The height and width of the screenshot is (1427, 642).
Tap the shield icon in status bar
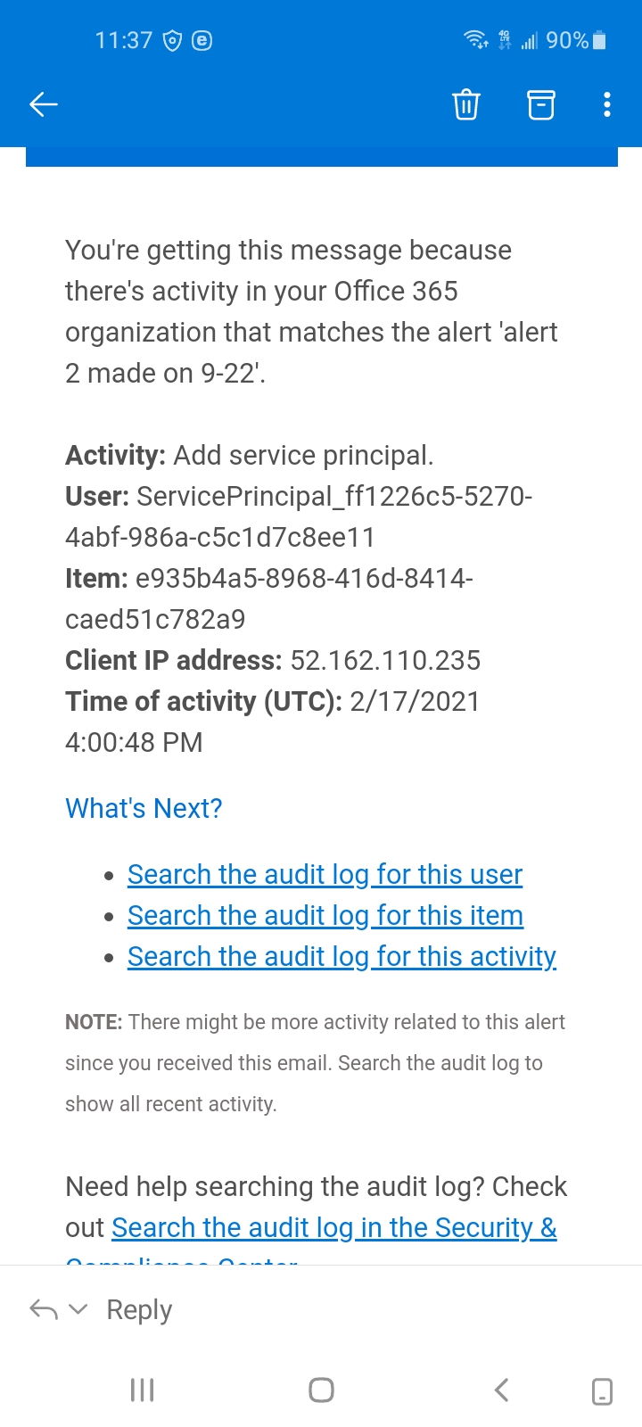pyautogui.click(x=173, y=40)
